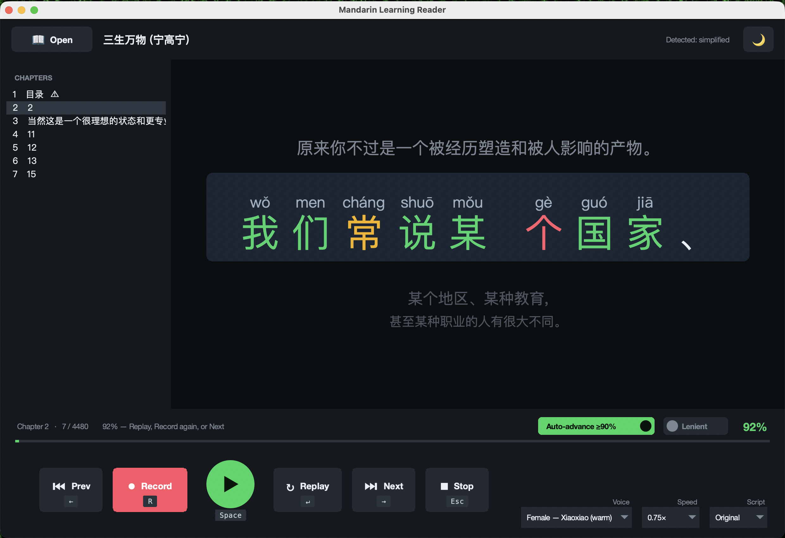785x538 pixels.
Task: Enable the Lenient toggle
Action: tap(695, 426)
